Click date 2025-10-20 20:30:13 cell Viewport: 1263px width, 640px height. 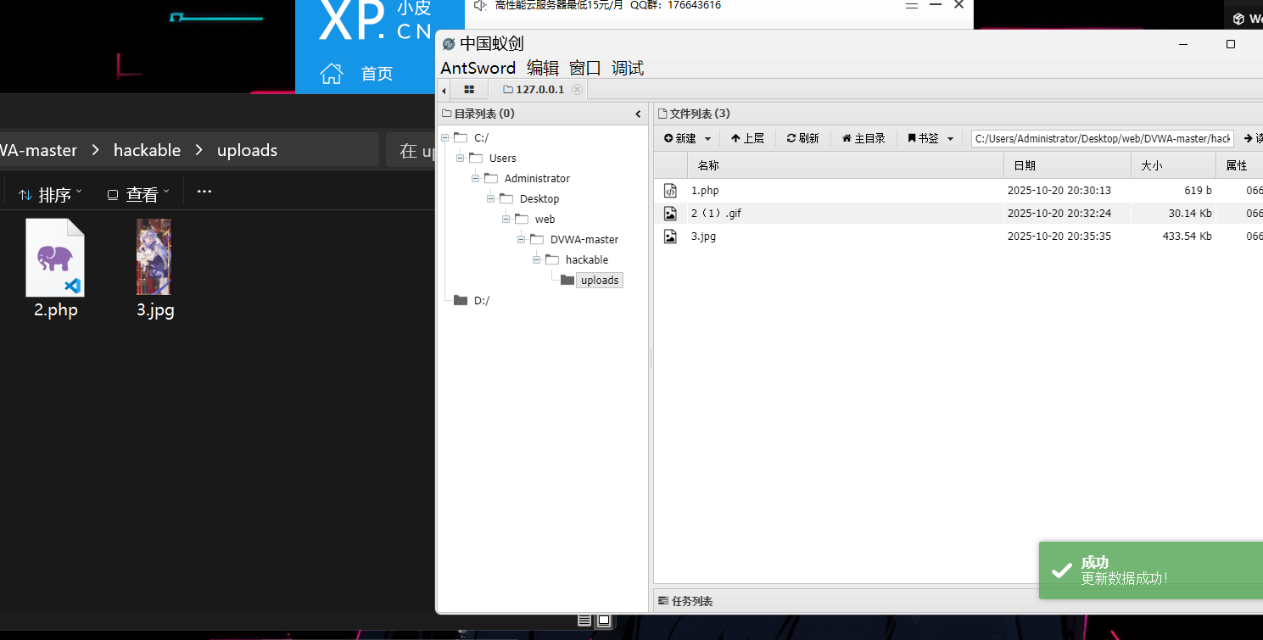(1059, 191)
